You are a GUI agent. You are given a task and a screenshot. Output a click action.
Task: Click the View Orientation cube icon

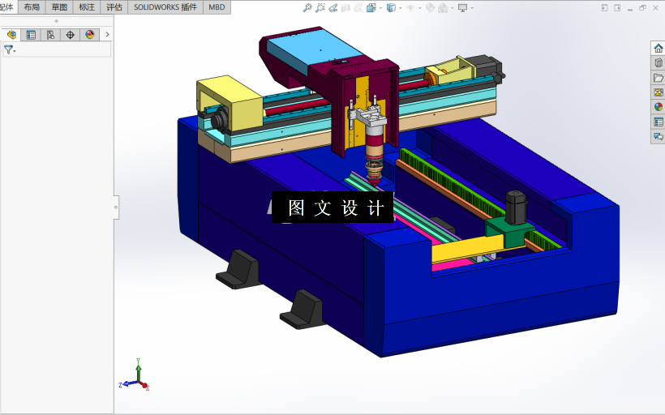pyautogui.click(x=371, y=7)
